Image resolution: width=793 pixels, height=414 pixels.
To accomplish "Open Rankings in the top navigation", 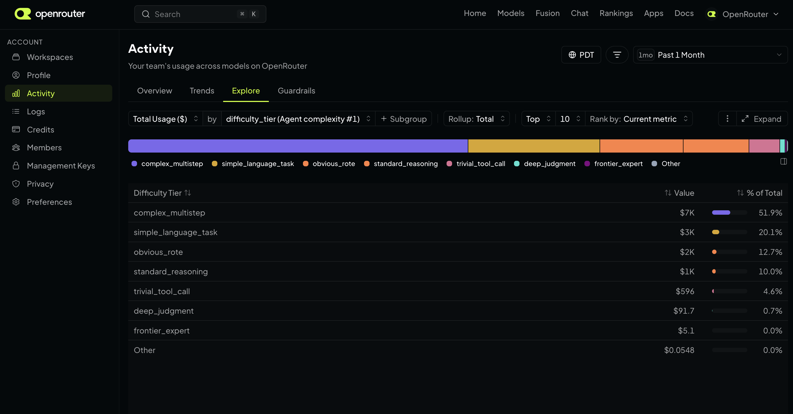I will 616,13.
